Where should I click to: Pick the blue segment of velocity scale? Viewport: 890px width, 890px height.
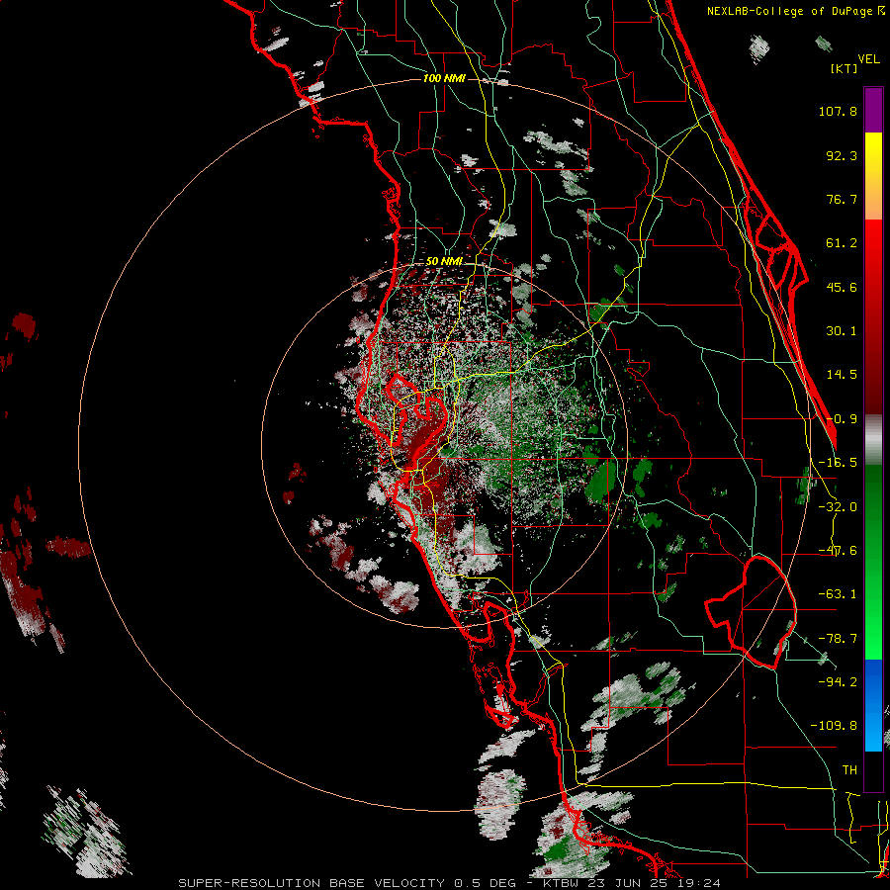click(873, 705)
